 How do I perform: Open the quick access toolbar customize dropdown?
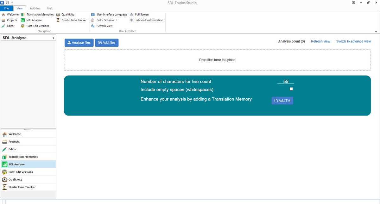click(12, 3)
